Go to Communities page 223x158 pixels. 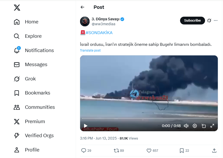coord(40,107)
